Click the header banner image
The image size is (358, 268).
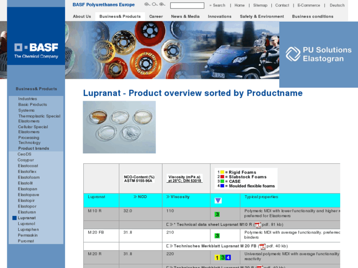click(x=172, y=50)
